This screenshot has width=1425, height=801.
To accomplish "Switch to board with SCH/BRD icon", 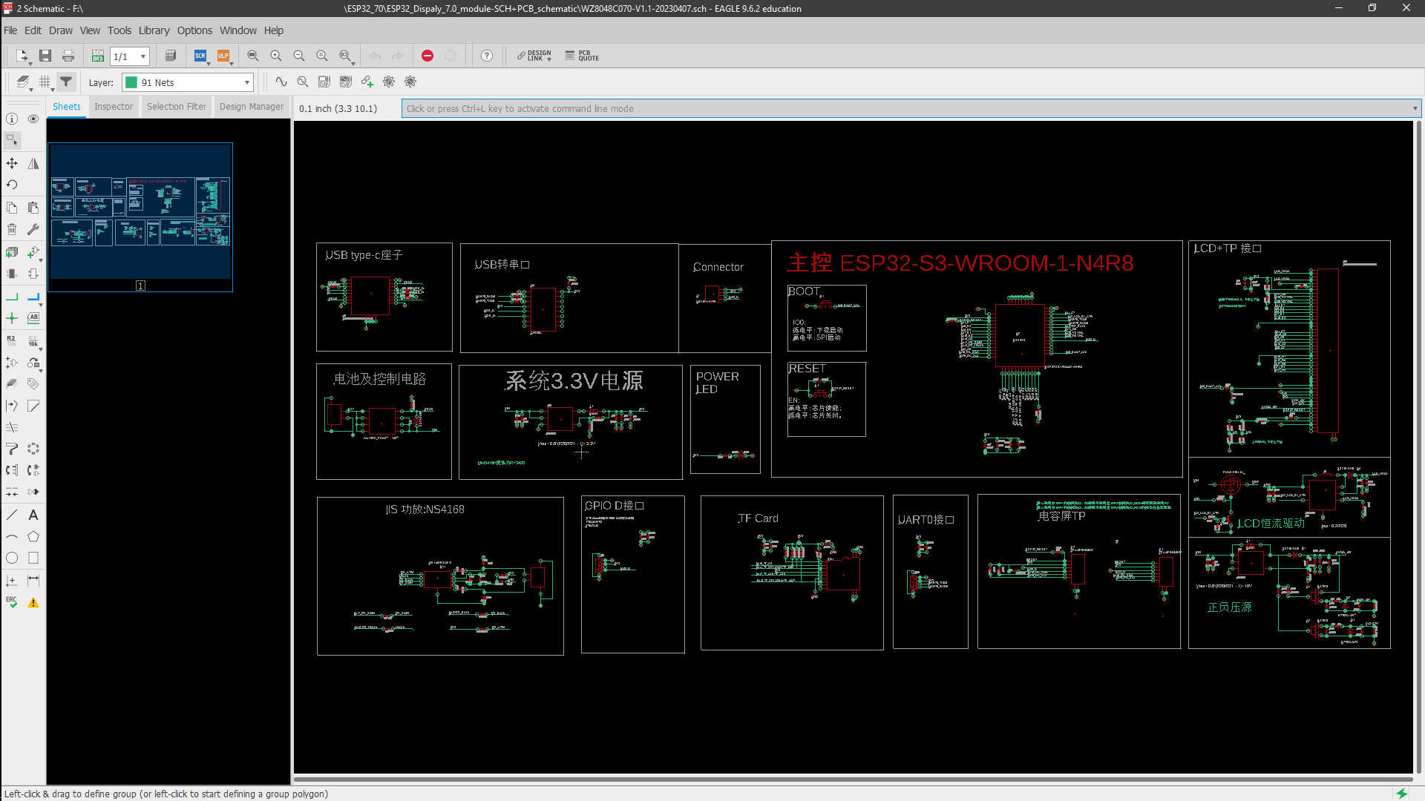I will point(97,56).
